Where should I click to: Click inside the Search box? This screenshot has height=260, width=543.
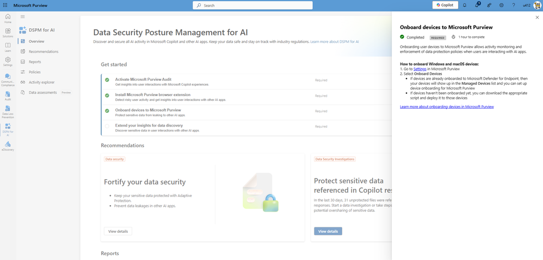click(x=253, y=5)
